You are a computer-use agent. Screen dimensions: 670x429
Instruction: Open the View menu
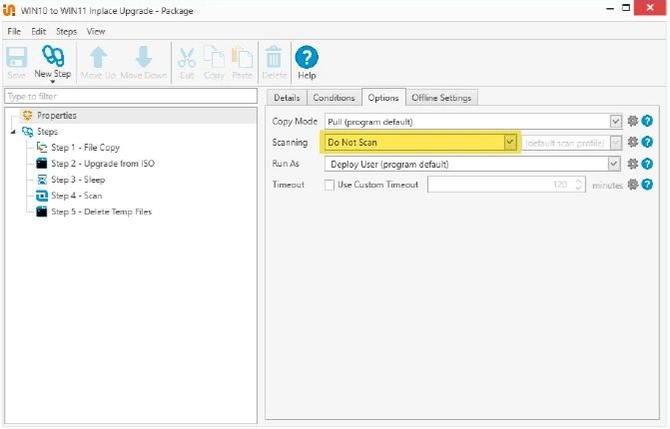[x=96, y=32]
